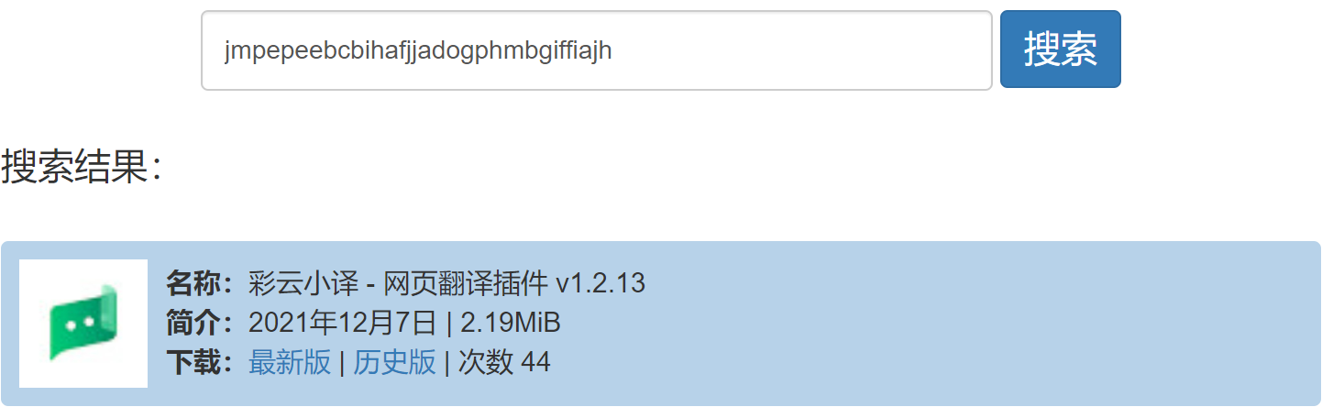The image size is (1322, 407).
Task: Click the 次数 44 download count
Action: click(x=504, y=363)
